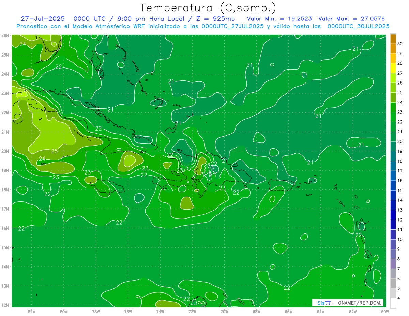The height and width of the screenshot is (316, 409).
Task: Click the '24N' latitude axis label
Action: point(5,74)
